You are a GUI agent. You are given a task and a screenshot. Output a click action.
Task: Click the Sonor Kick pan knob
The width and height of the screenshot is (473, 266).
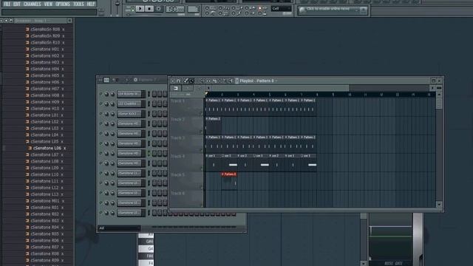coord(106,114)
